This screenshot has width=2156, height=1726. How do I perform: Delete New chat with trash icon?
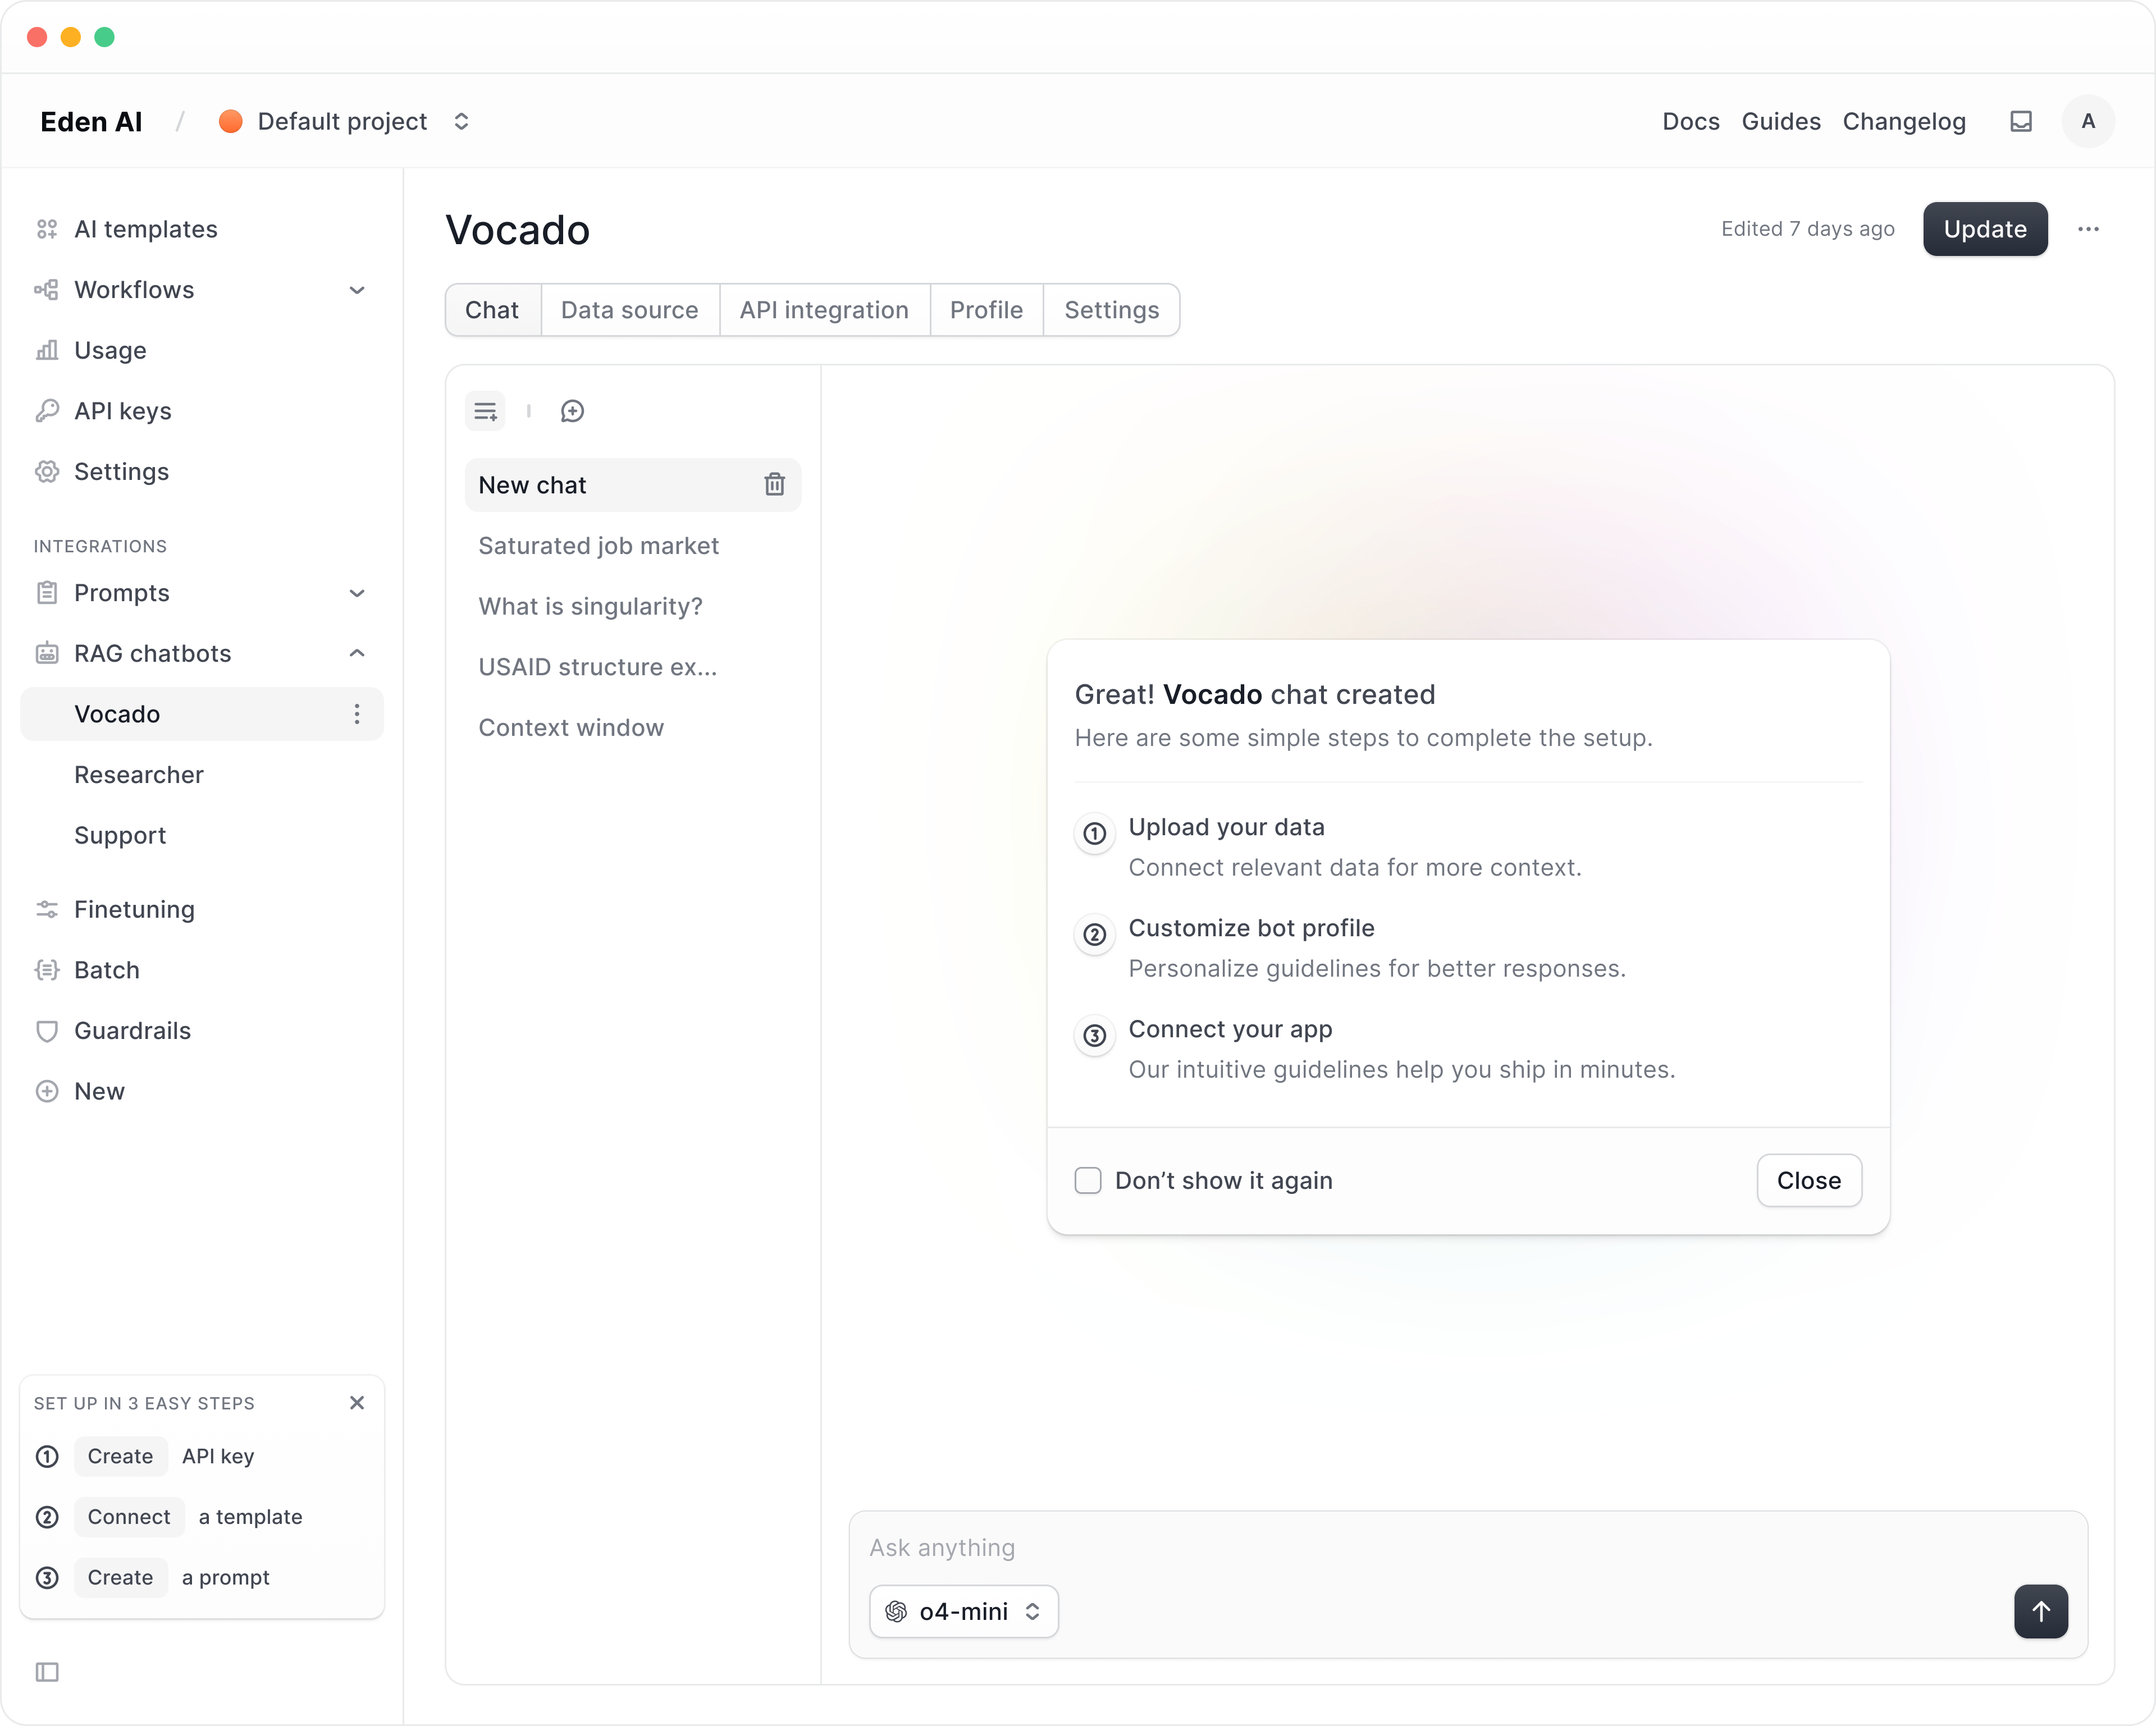point(775,485)
